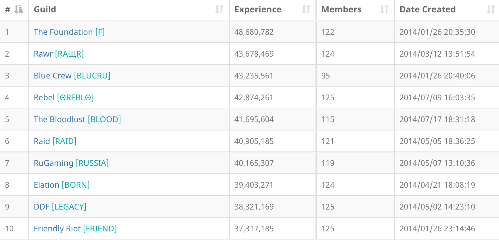This screenshot has width=499, height=240.
Task: Open Blue Crew [BLUCRU] guild page
Action: click(72, 76)
